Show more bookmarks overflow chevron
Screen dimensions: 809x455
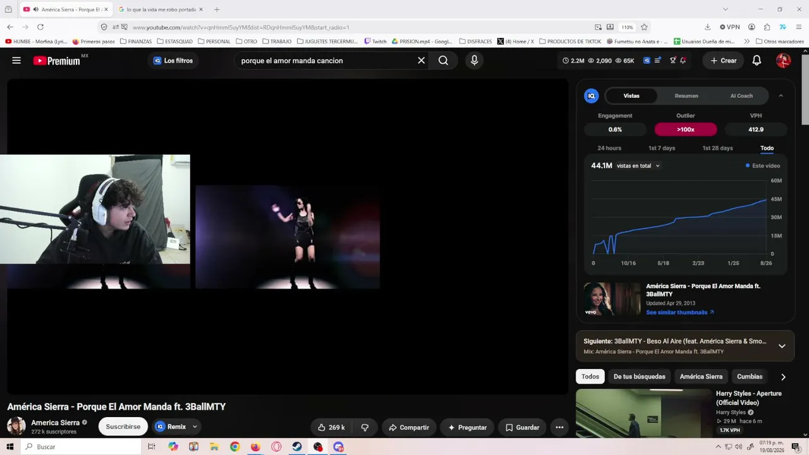pos(746,42)
